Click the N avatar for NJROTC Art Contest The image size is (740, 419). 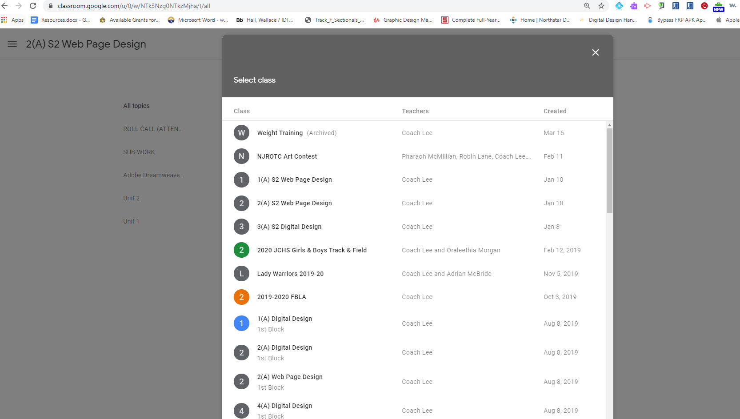(x=241, y=156)
